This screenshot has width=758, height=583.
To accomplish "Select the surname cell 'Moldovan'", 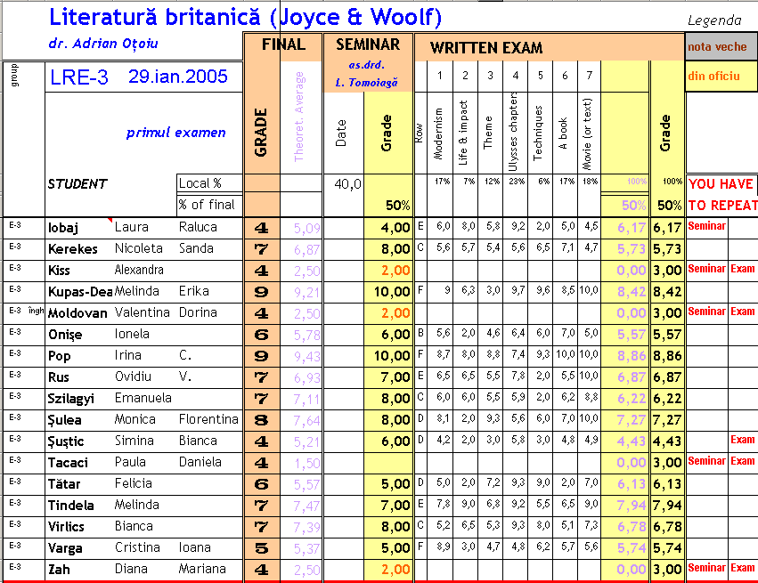I will (77, 313).
